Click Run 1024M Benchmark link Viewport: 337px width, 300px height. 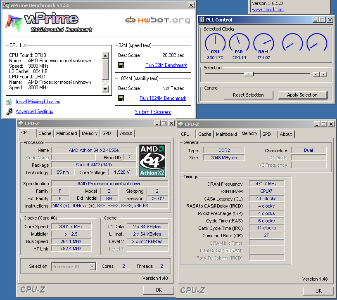click(x=163, y=98)
